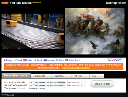The width and height of the screenshot is (128, 97).
Task: Click the red Embed code icon
Action: point(24,60)
